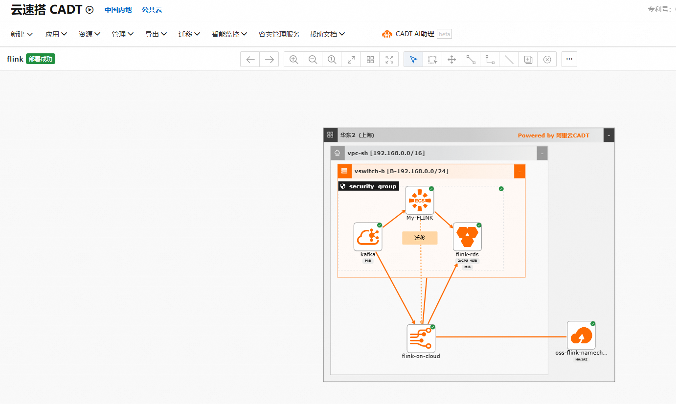Collapse the vpc-sh container
The image size is (676, 404).
[x=542, y=153]
